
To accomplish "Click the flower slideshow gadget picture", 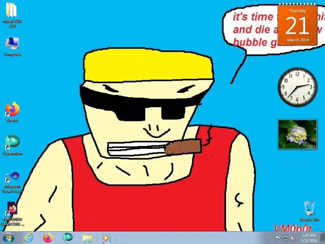I will [x=297, y=134].
